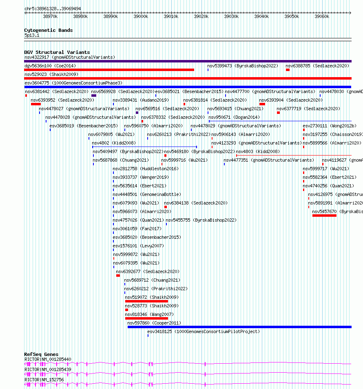Click nsv6377719 (Sedlazeck2020) label

click(x=308, y=109)
